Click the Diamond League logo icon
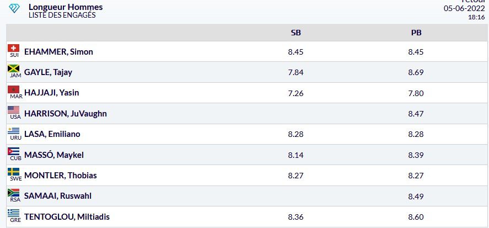The width and height of the screenshot is (489, 228). click(x=14, y=8)
